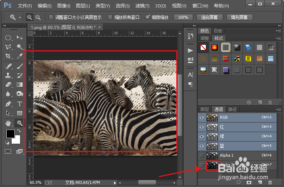Delete current channel trash icon

click(x=270, y=182)
